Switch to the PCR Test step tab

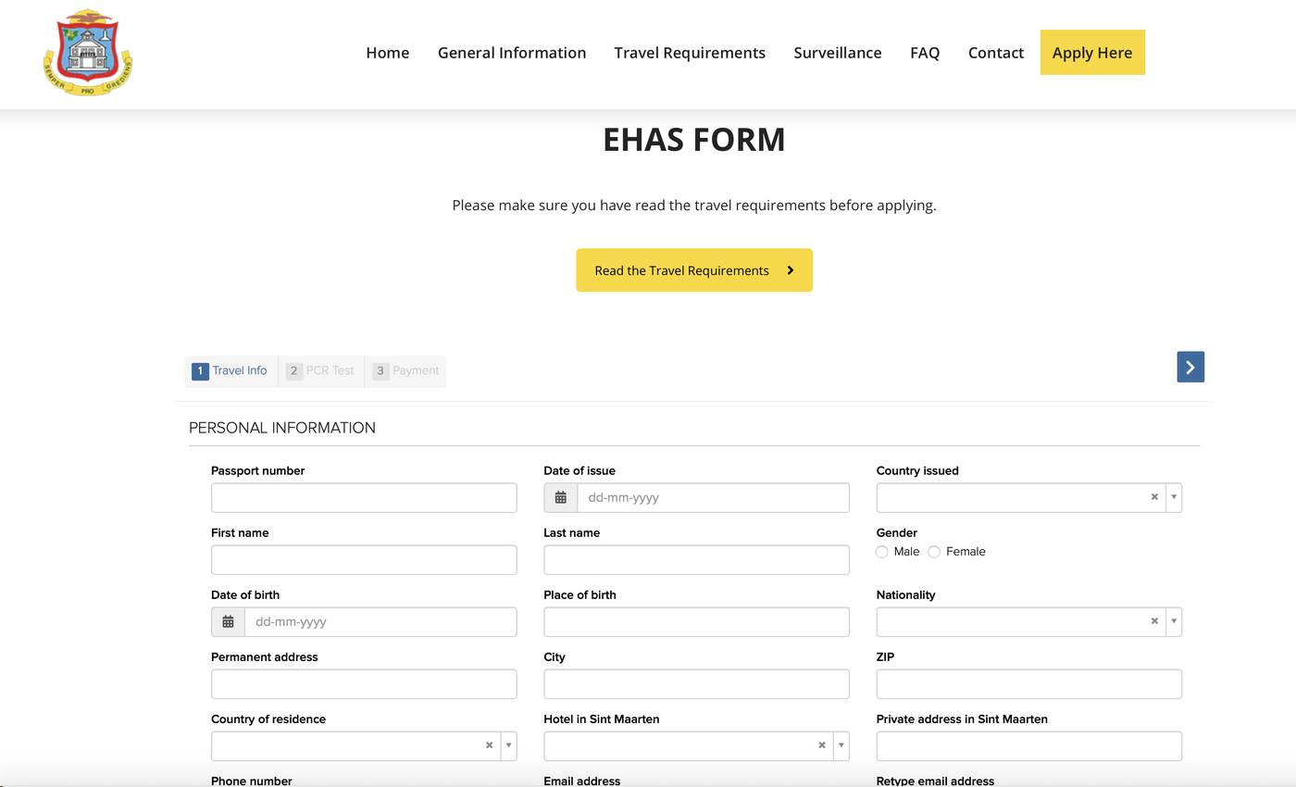coord(321,371)
